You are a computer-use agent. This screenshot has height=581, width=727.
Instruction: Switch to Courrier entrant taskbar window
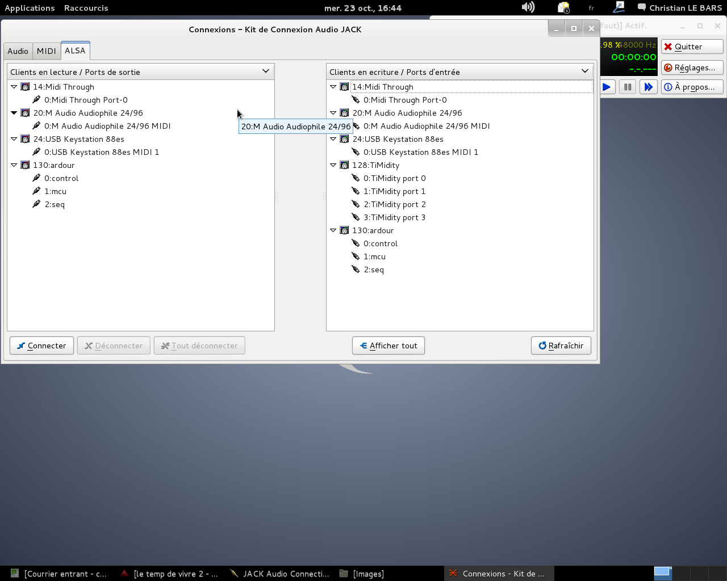tap(59, 574)
